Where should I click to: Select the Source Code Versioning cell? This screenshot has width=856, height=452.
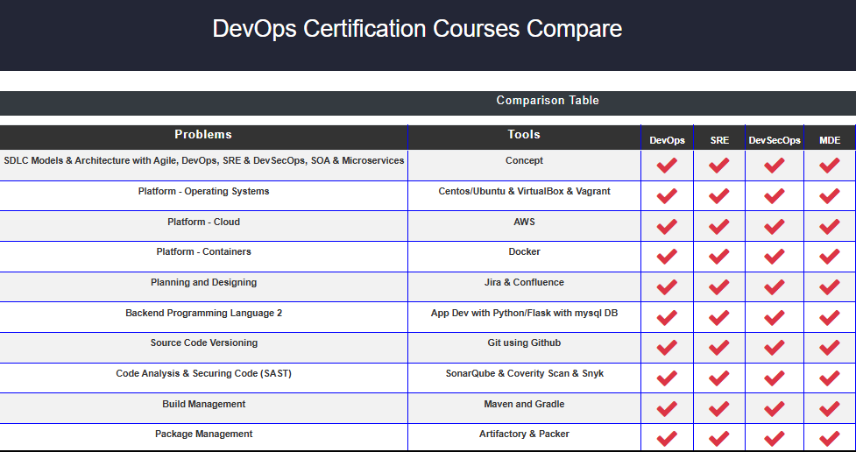click(203, 343)
